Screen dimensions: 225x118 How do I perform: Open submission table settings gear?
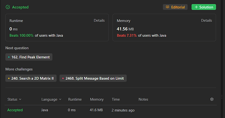(x=212, y=99)
